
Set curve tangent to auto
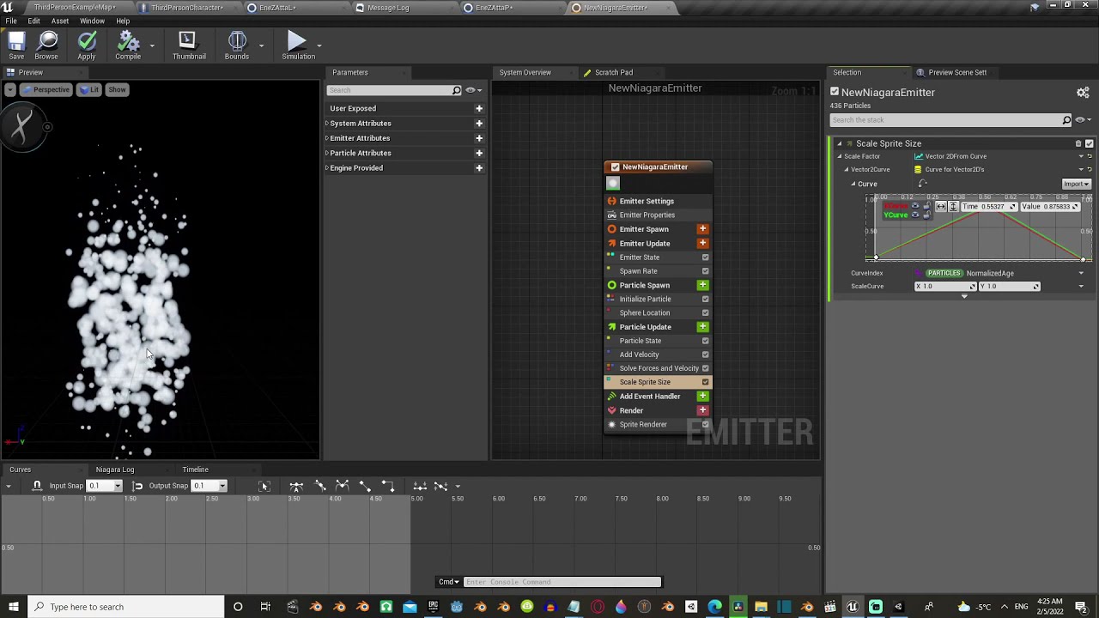[296, 486]
